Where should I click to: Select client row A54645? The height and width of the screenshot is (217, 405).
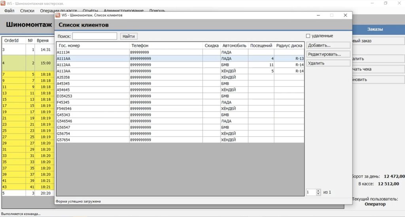(x=180, y=90)
